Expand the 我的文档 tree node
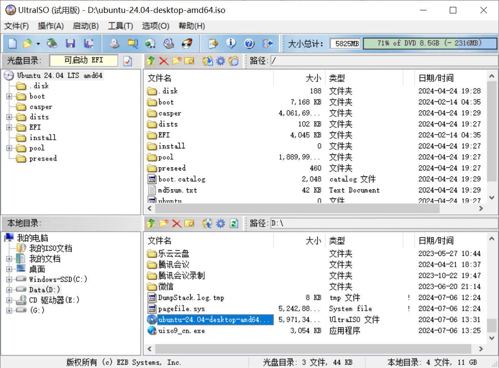 (9, 259)
